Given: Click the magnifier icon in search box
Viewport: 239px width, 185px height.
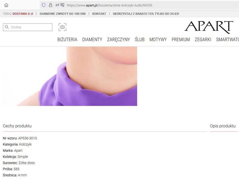Looking at the screenshot, I should pyautogui.click(x=7, y=27).
